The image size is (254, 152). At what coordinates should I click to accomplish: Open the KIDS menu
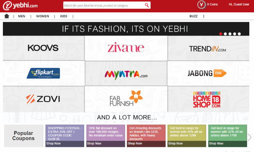point(64,16)
